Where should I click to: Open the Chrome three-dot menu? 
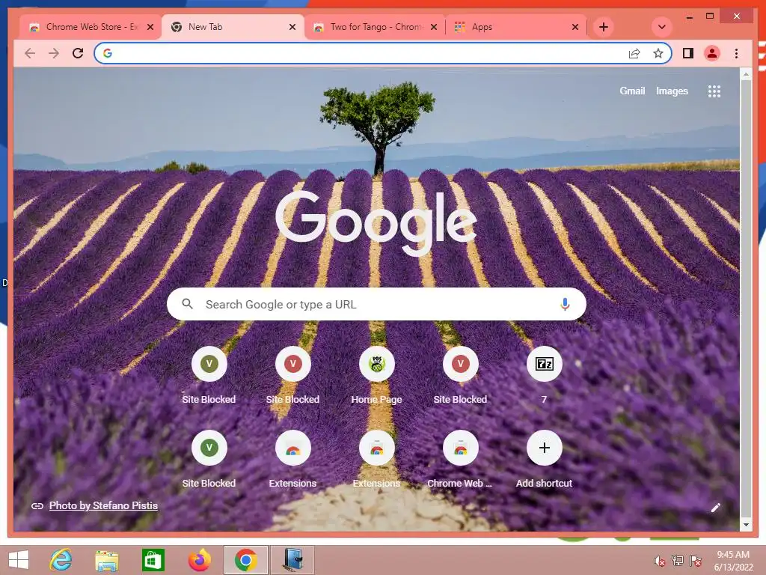[736, 53]
